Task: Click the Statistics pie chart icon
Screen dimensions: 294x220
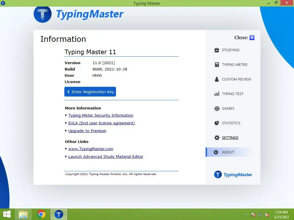Action: click(x=217, y=123)
